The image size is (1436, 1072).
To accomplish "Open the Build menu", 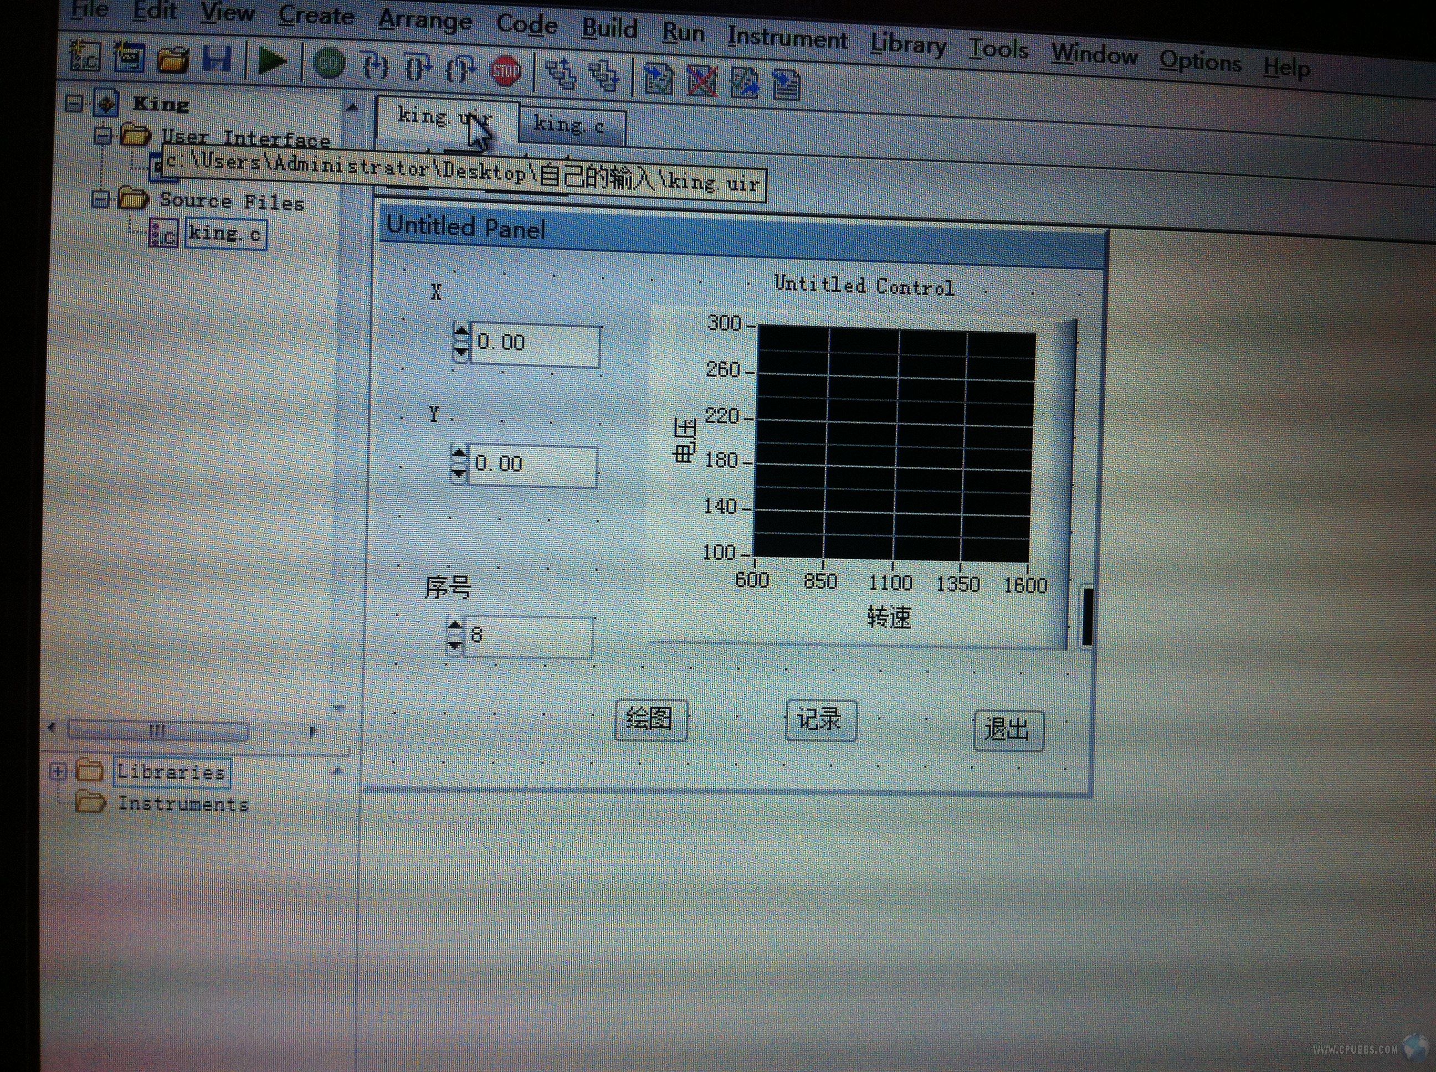I will [609, 29].
